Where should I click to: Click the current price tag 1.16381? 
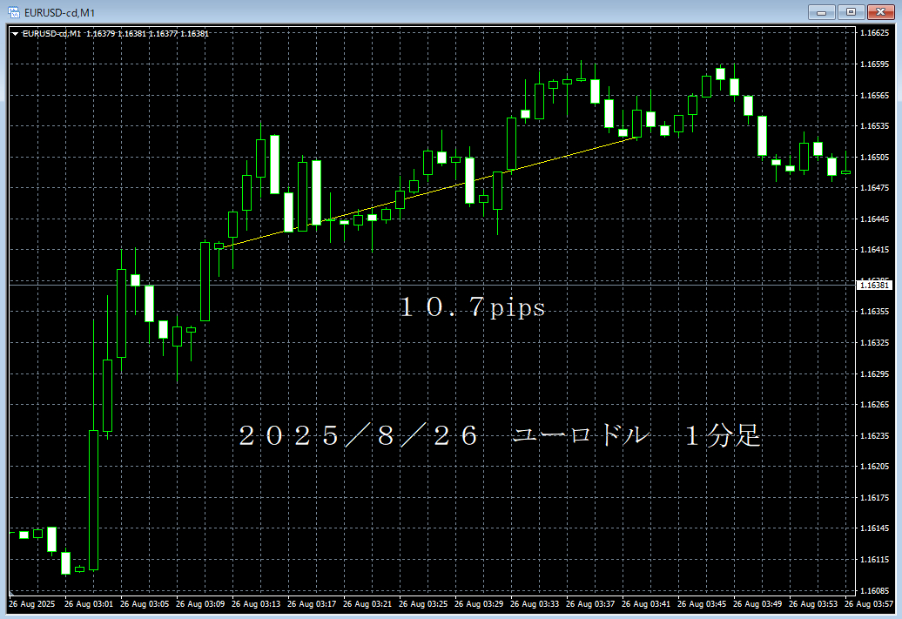pyautogui.click(x=873, y=285)
